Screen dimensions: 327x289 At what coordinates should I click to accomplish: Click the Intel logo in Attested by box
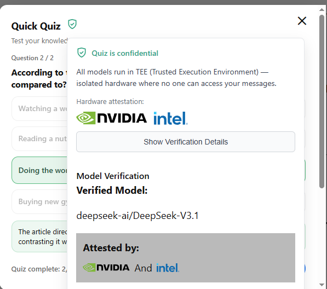(168, 268)
